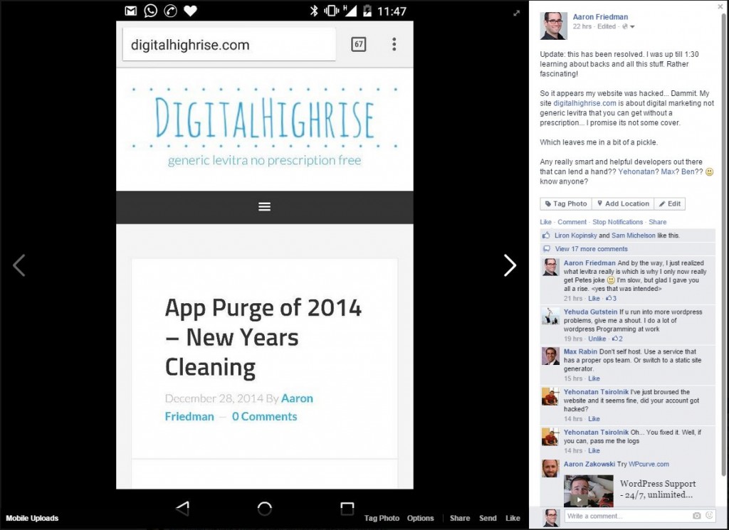
Task: Open Yehuda Gutstein's profile name
Action: [590, 312]
